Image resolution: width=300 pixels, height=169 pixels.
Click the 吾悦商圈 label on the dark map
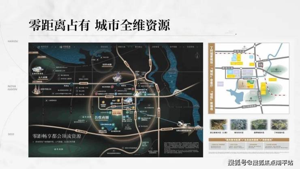[x=102, y=117]
